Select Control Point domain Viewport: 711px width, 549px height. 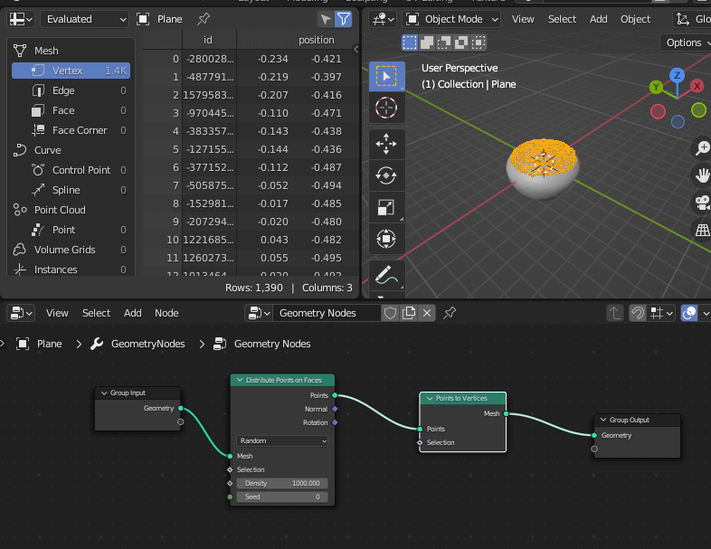71,170
